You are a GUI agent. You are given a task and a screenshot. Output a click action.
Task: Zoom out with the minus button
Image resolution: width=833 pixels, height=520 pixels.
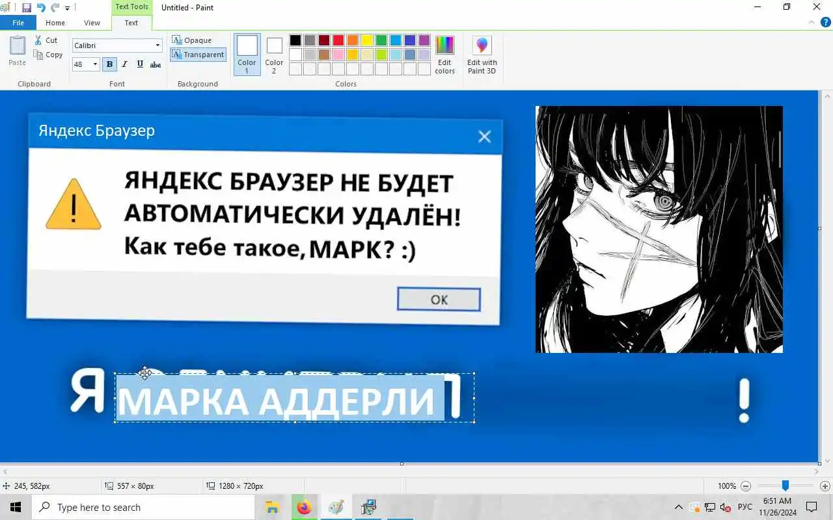point(746,486)
